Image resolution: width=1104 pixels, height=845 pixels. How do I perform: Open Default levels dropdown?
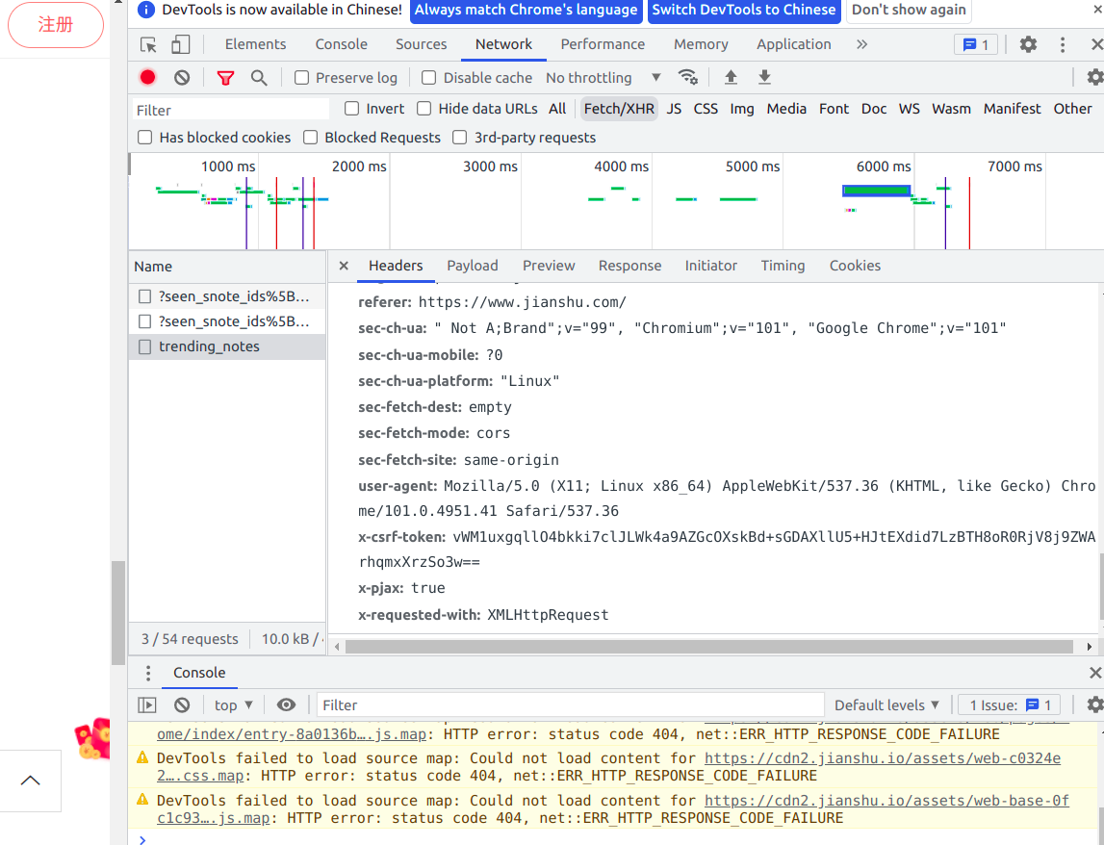click(x=886, y=704)
